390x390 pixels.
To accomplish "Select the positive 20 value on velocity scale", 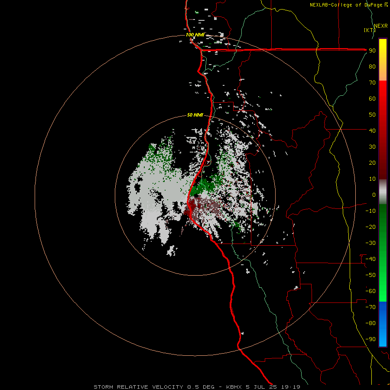I will tap(372, 163).
